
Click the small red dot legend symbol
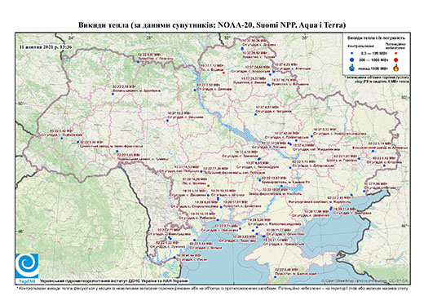pos(396,53)
